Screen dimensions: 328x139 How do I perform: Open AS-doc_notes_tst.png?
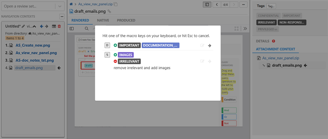tap(35, 60)
